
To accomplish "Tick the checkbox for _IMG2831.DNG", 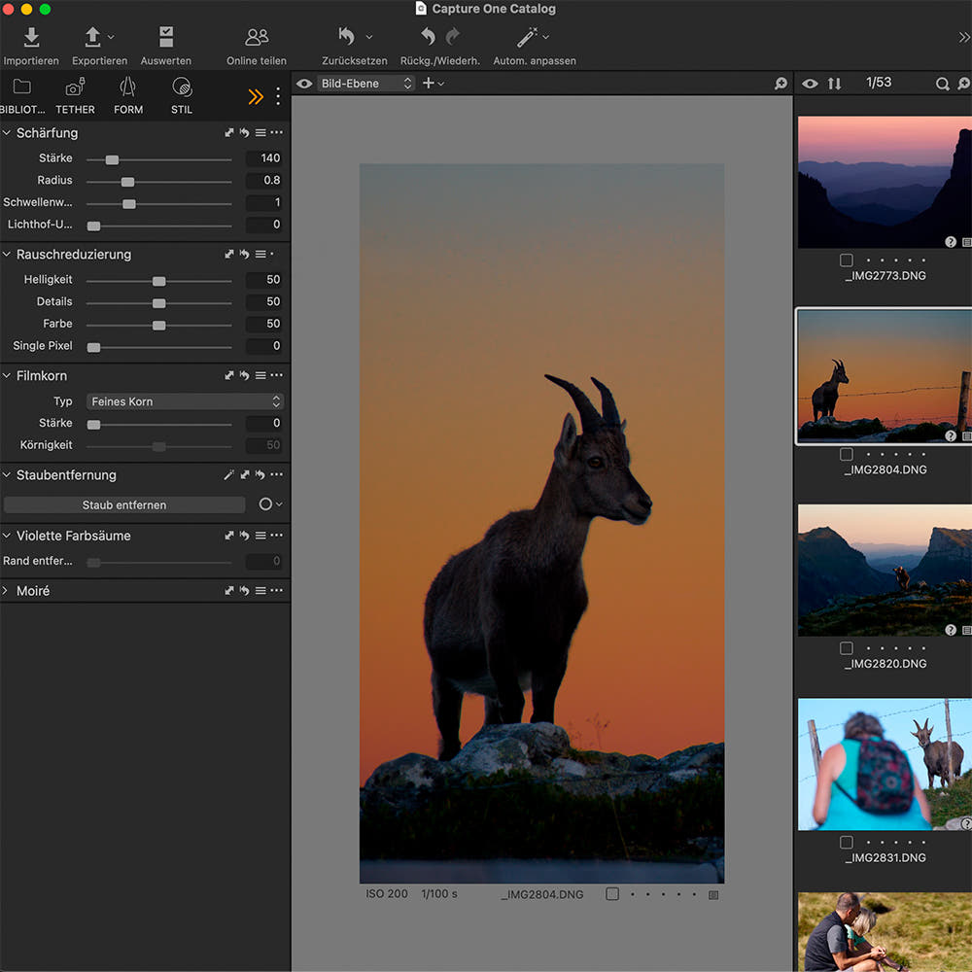I will pyautogui.click(x=847, y=843).
